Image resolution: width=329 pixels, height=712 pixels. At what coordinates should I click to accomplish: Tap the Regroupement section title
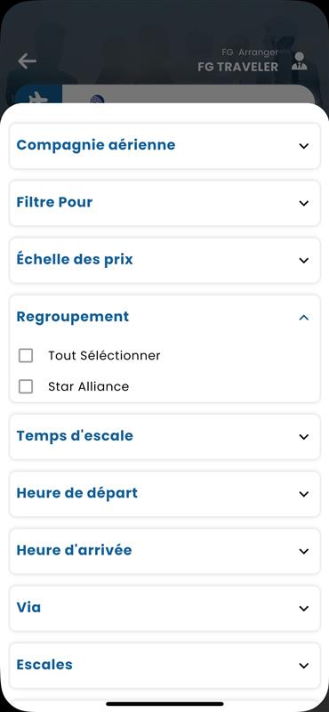pyautogui.click(x=73, y=317)
